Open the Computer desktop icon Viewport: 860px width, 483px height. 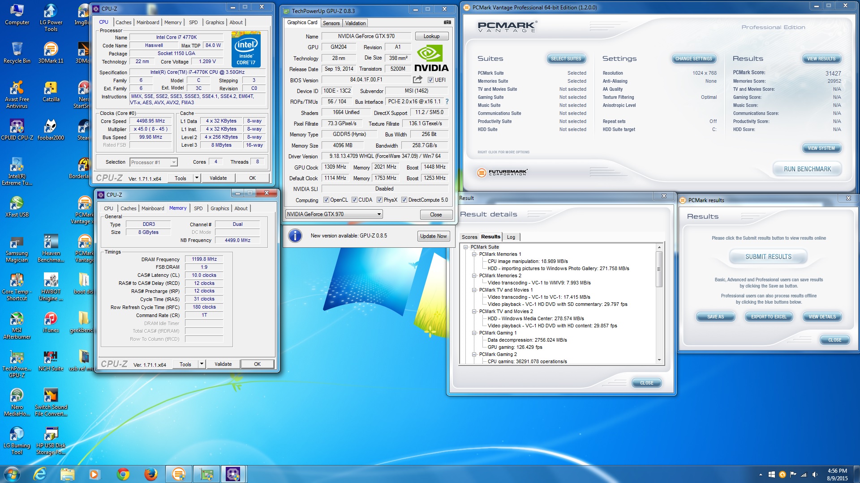(17, 15)
